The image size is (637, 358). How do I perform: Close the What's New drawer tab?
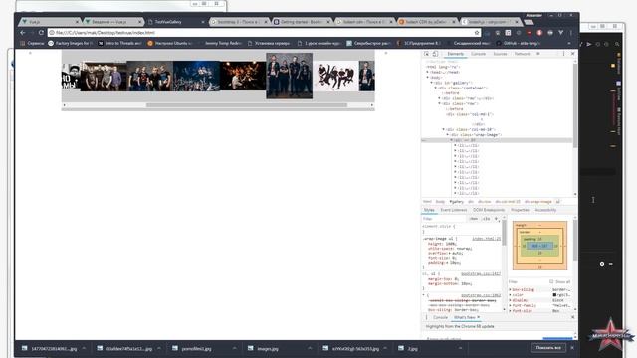[x=478, y=317]
